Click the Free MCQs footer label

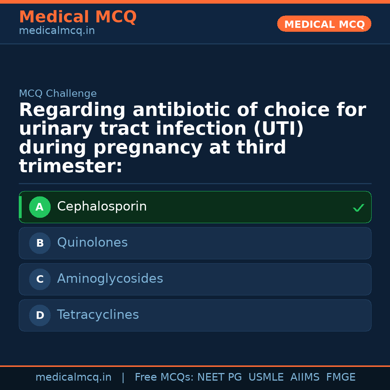[x=164, y=377]
